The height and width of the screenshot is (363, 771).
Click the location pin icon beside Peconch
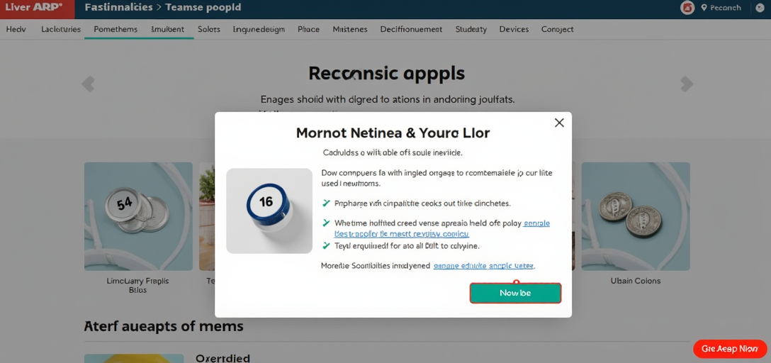pos(704,7)
